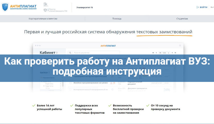Click the Реестр отечественного ПО text
The image size is (214, 124).
point(58,10)
